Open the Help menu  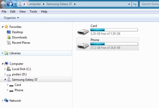click(x=44, y=12)
